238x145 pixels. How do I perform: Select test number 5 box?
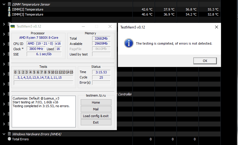click(34, 72)
